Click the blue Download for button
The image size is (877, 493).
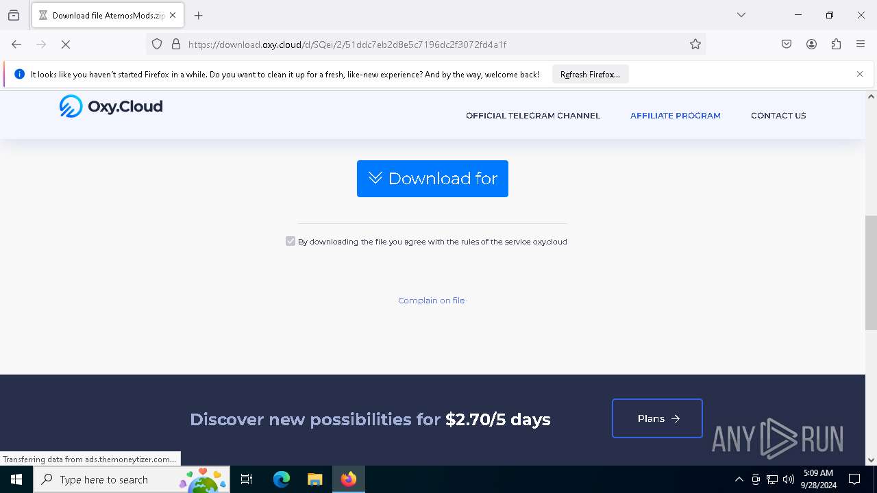432,179
